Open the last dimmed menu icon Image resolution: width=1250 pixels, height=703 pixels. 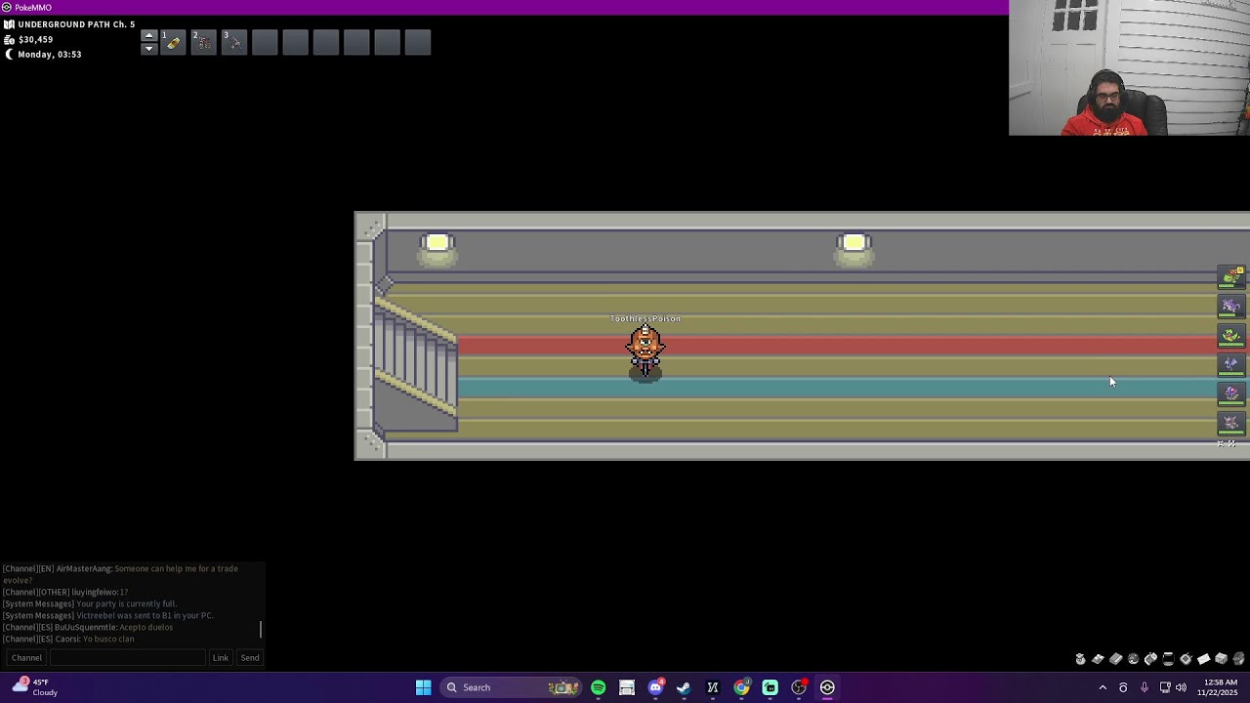1238,659
